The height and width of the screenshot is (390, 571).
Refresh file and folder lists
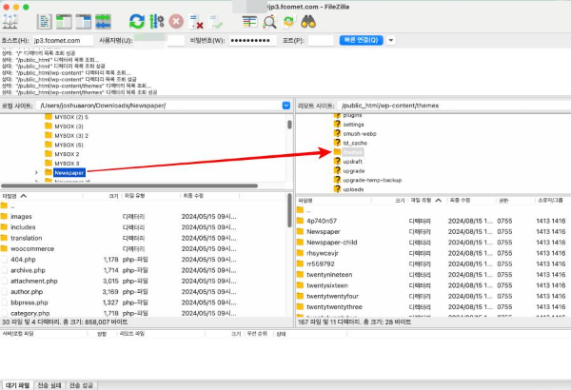137,22
